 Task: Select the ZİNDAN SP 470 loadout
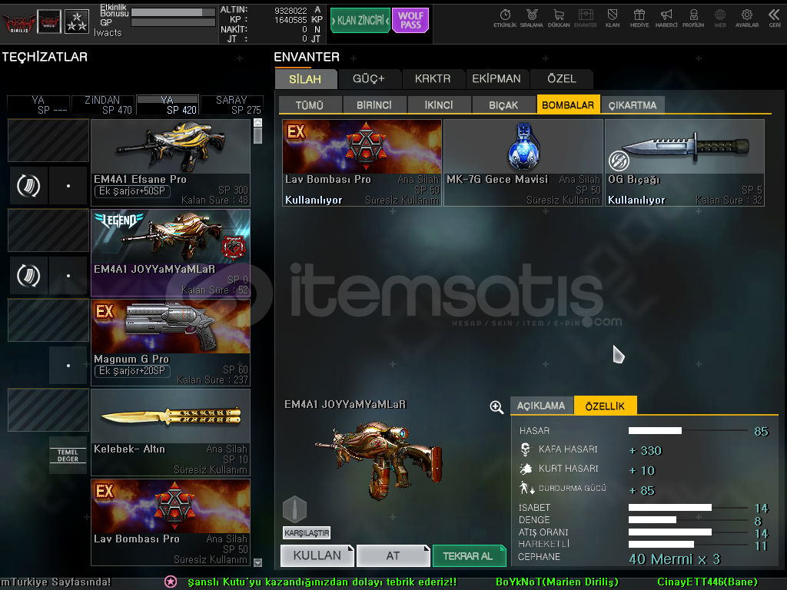tap(103, 105)
